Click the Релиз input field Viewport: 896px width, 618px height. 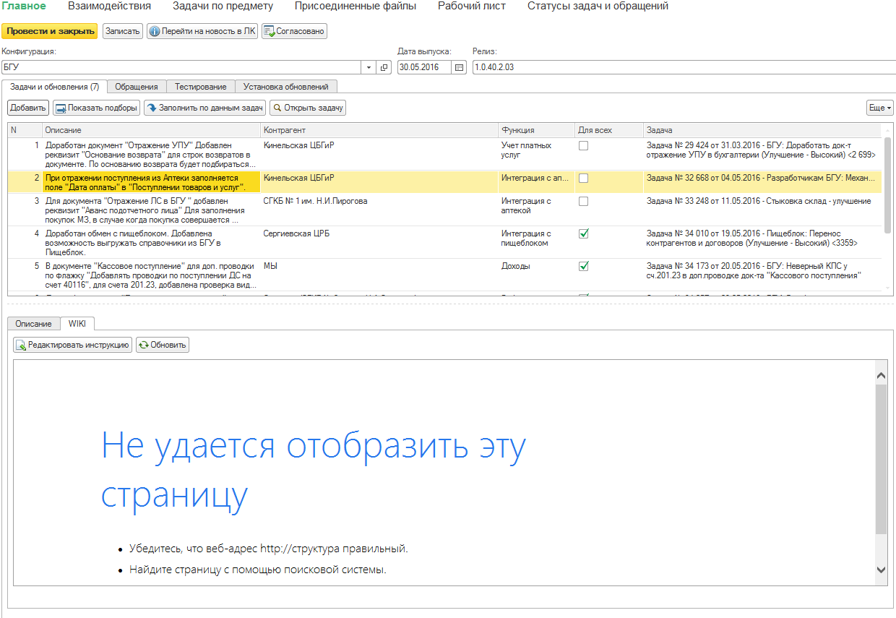pyautogui.click(x=682, y=67)
